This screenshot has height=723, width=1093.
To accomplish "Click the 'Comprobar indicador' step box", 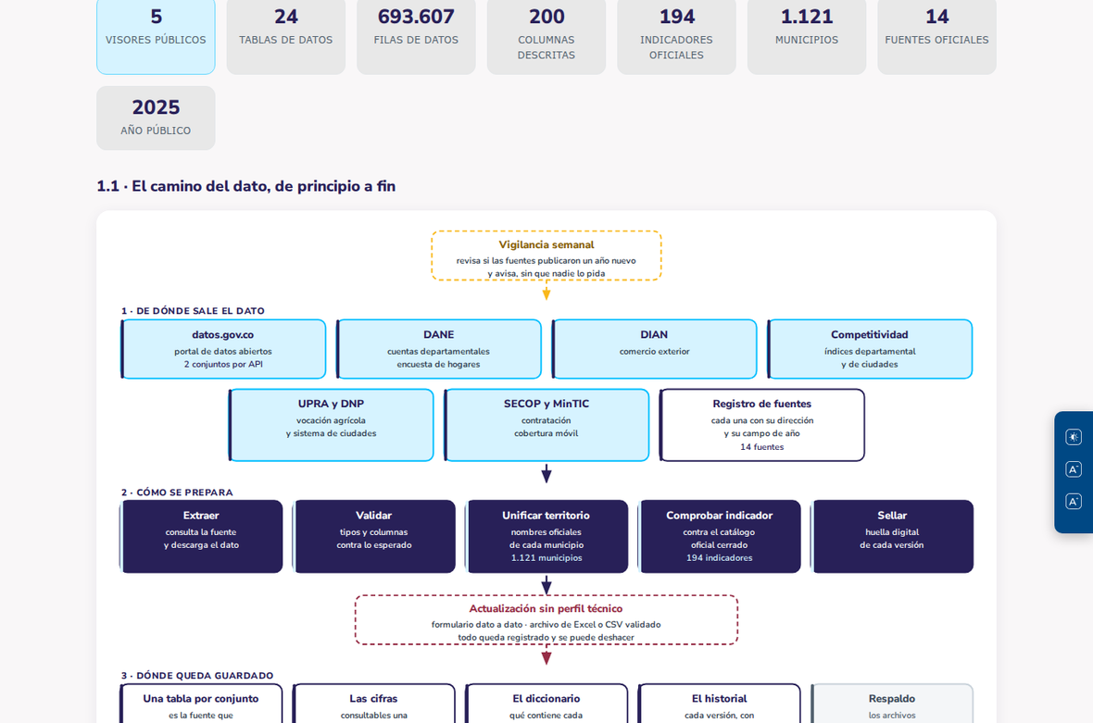I will coord(720,536).
